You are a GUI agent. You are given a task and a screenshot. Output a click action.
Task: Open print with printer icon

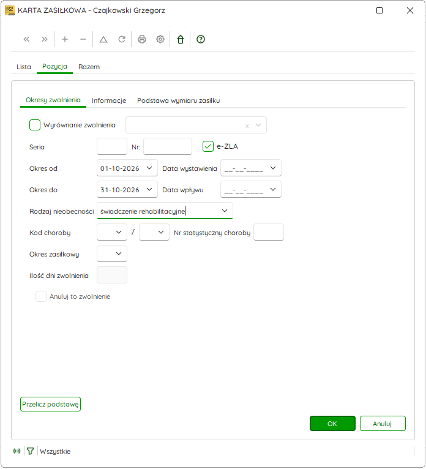coord(142,39)
